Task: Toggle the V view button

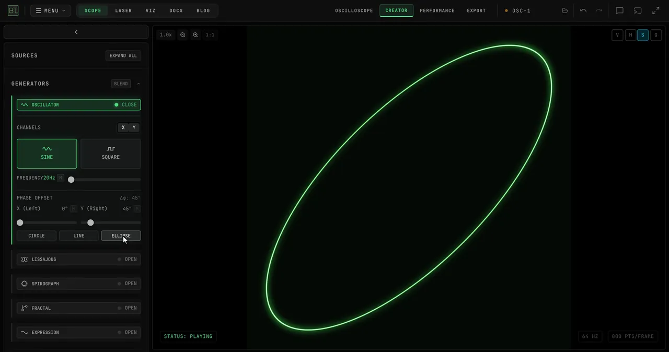Action: [x=617, y=35]
